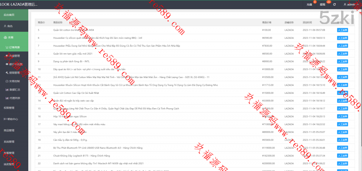
Task: Expand the 系统管理 menu
Action: coord(9,142)
